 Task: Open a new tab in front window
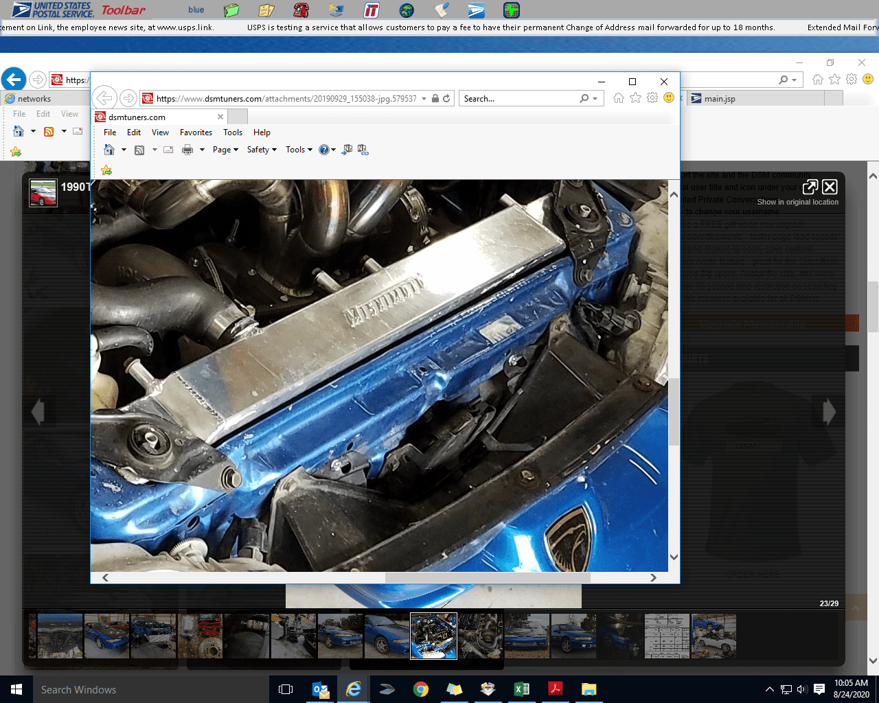tap(238, 117)
